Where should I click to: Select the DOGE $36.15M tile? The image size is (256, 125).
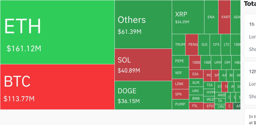click(143, 95)
